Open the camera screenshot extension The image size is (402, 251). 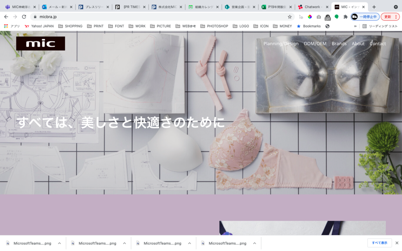coord(319,16)
